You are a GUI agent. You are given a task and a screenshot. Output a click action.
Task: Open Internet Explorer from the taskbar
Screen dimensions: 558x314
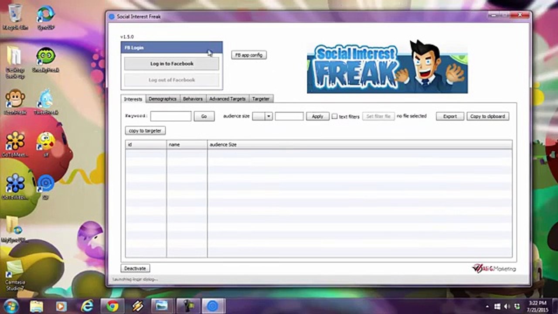87,306
